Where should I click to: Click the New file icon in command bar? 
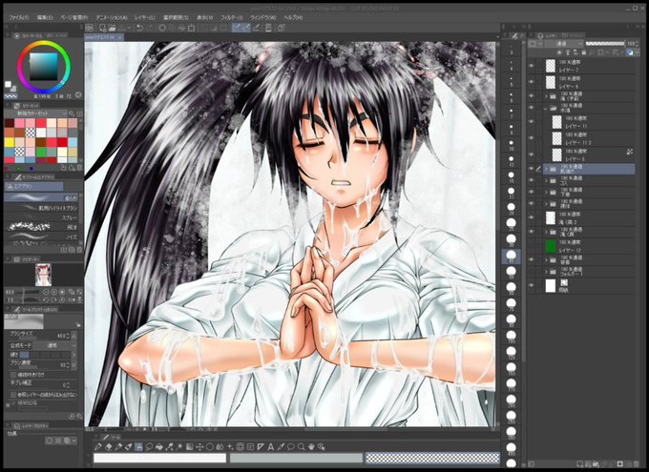click(x=102, y=28)
